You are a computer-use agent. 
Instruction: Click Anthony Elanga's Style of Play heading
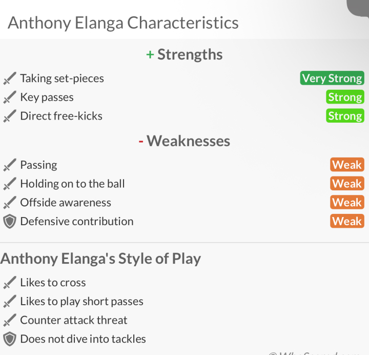tap(100, 259)
